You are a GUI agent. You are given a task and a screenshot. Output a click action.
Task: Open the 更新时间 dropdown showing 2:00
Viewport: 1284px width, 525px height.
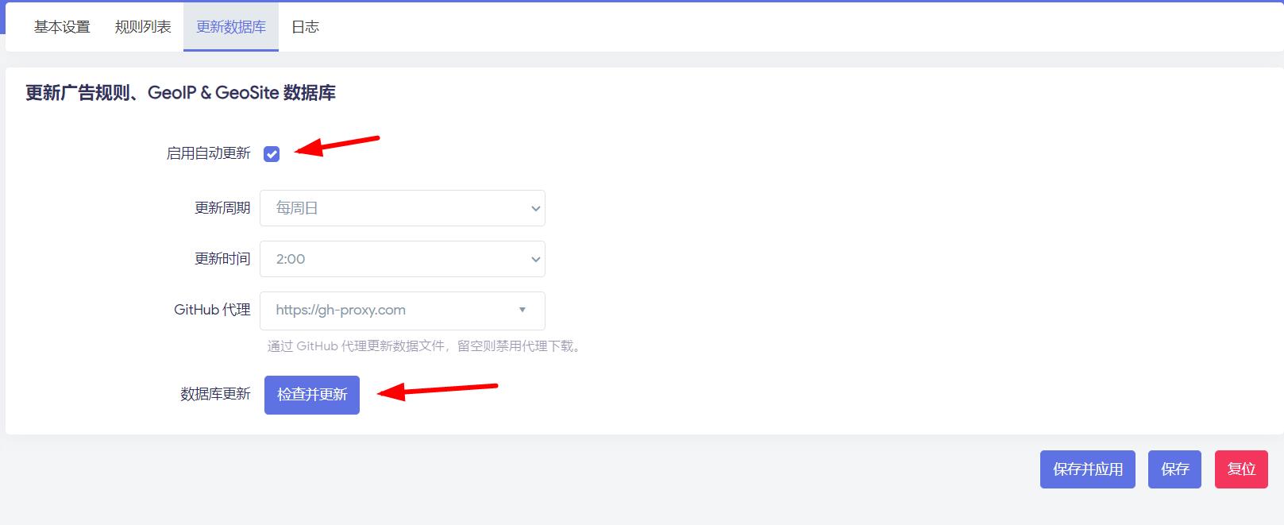(x=403, y=259)
